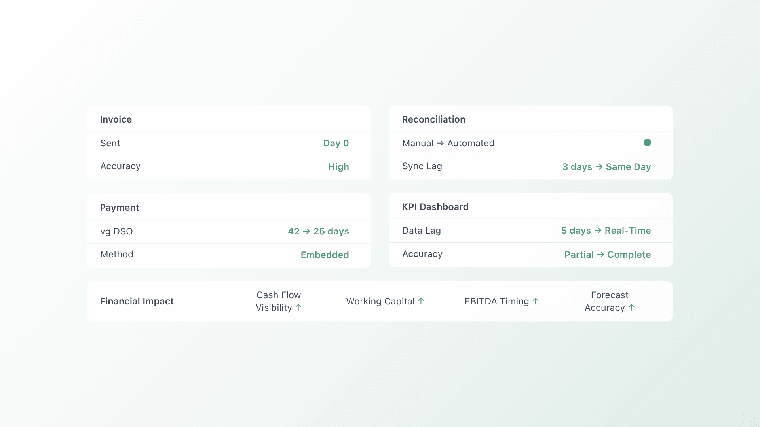Click the Payment section heading
Image resolution: width=760 pixels, height=427 pixels.
[119, 208]
